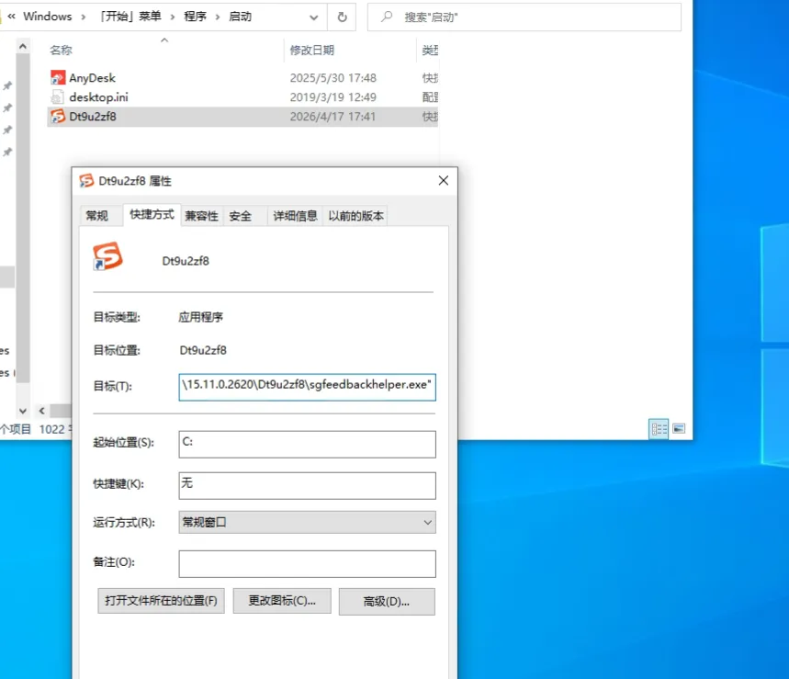
Task: Click the date 2025/5/30 17:48
Action: click(x=333, y=78)
